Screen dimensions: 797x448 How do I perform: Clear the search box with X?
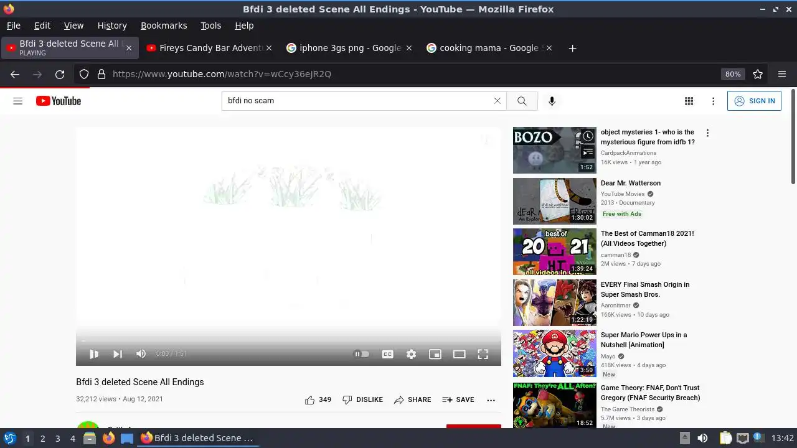(497, 101)
